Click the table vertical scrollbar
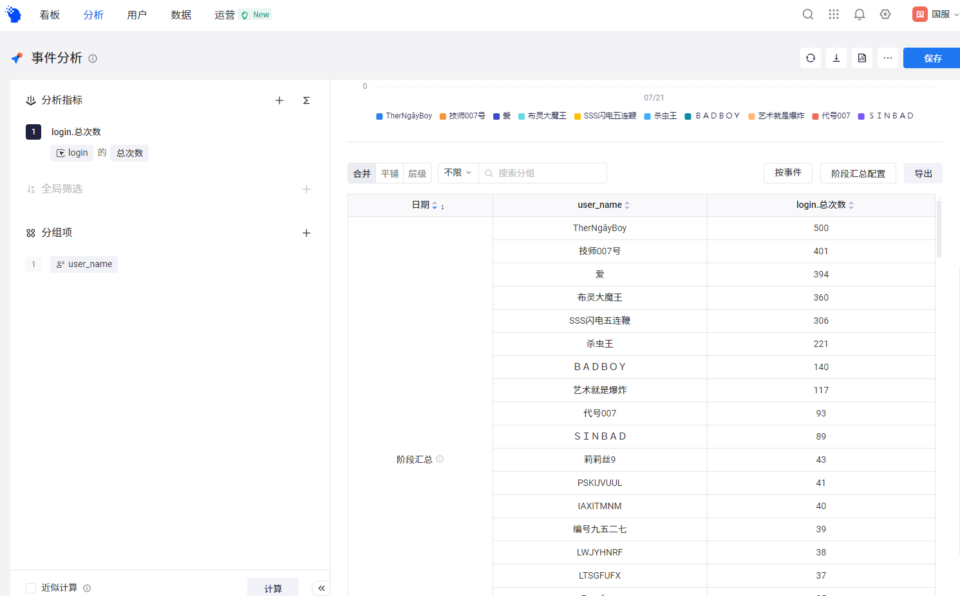This screenshot has height=596, width=960. pos(939,228)
